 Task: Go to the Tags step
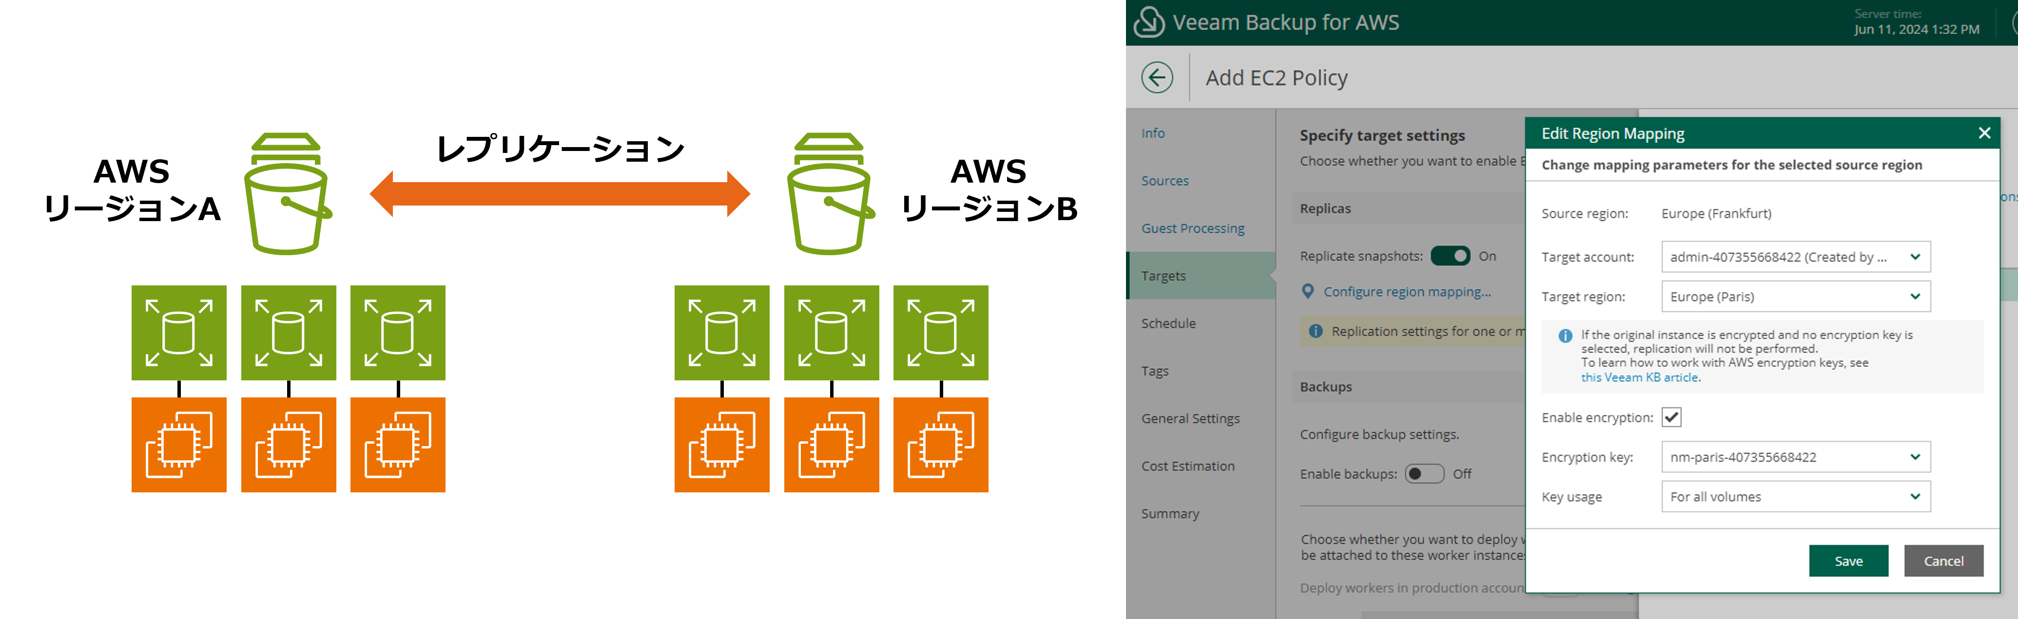(x=1155, y=371)
